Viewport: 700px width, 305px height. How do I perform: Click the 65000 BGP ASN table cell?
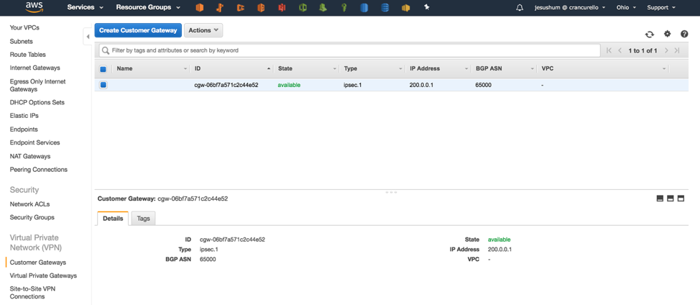(484, 85)
